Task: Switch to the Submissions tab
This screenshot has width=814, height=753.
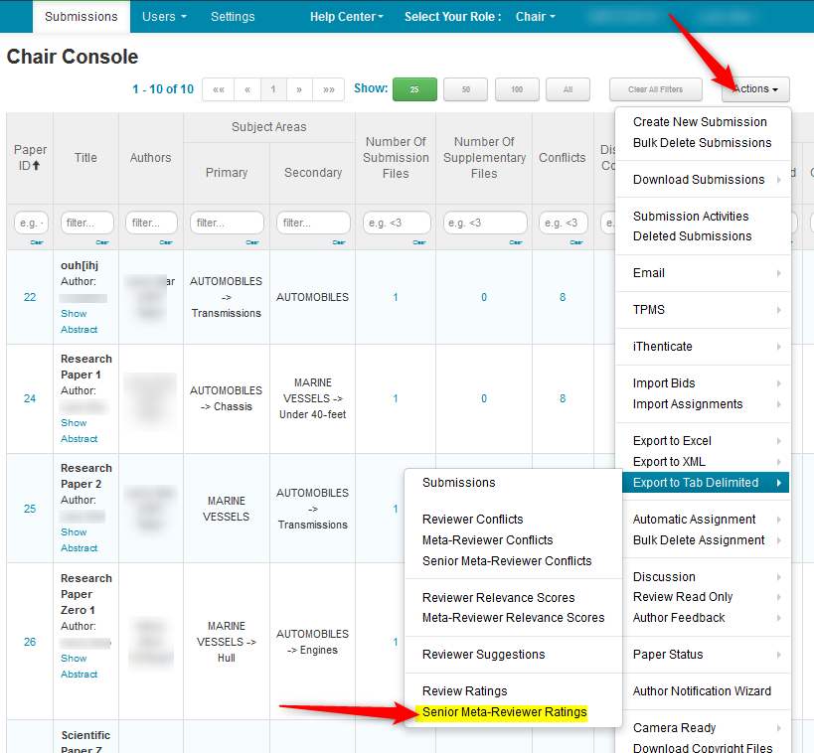Action: pos(81,17)
